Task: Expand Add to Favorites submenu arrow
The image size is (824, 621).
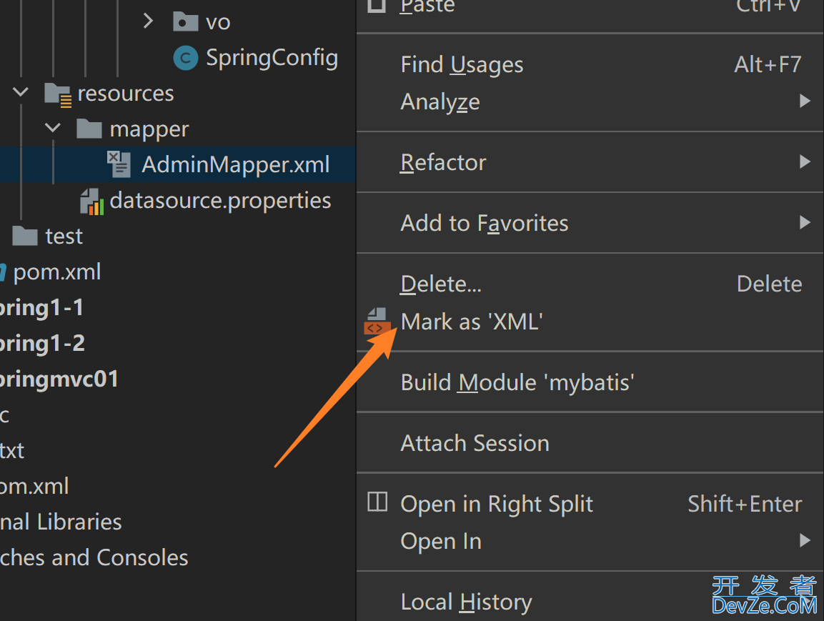Action: 805,223
